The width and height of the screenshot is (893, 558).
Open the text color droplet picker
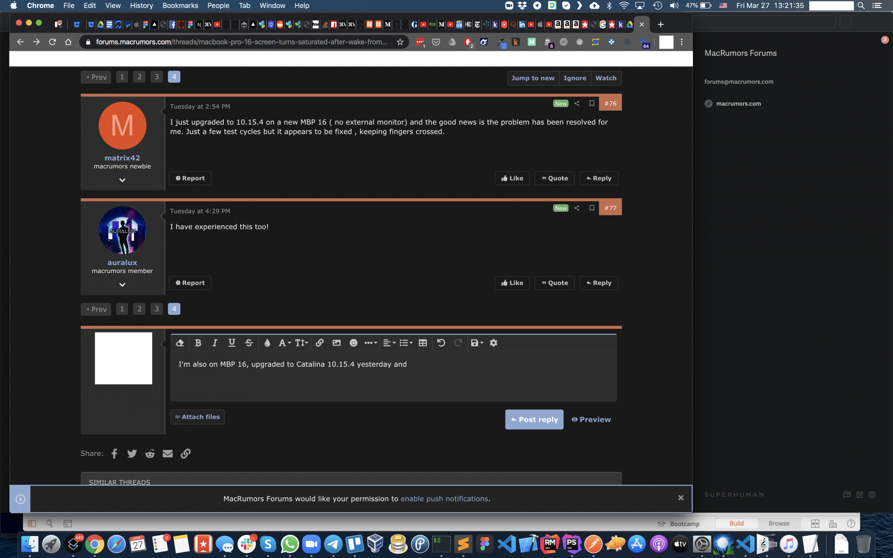click(x=267, y=343)
